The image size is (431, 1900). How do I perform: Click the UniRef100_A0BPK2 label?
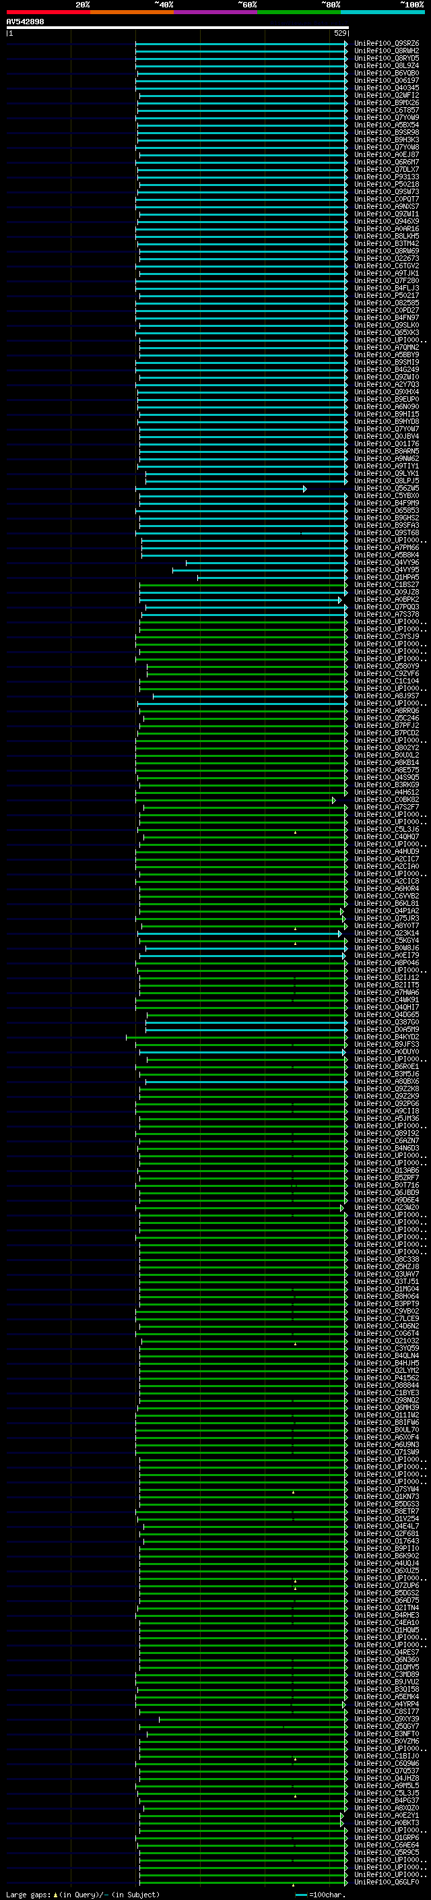(386, 599)
